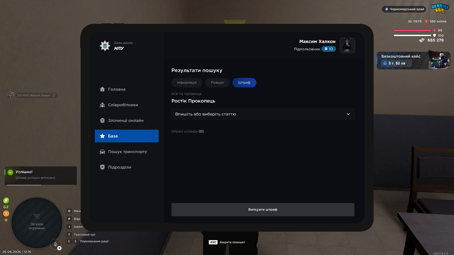
Task: Open the Безкоштовний кейс banner
Action: 414,61
